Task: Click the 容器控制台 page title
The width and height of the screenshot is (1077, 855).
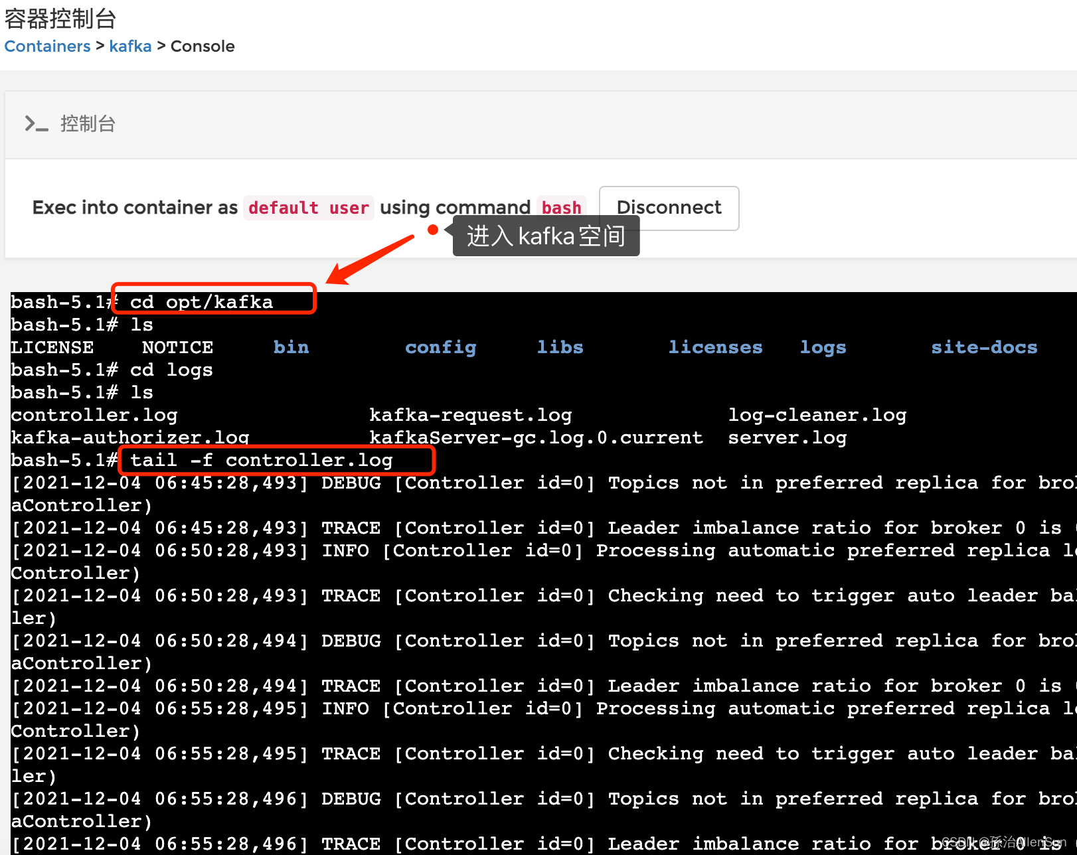Action: 60,19
